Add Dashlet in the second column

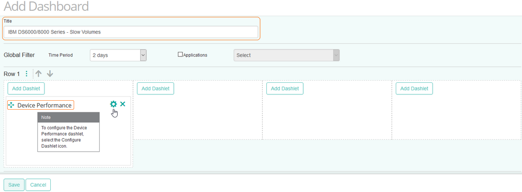pos(155,89)
